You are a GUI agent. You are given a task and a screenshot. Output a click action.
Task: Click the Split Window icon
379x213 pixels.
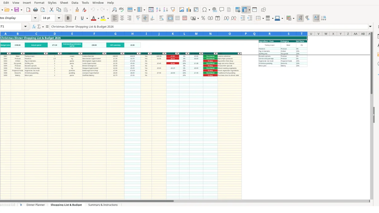tap(255, 10)
